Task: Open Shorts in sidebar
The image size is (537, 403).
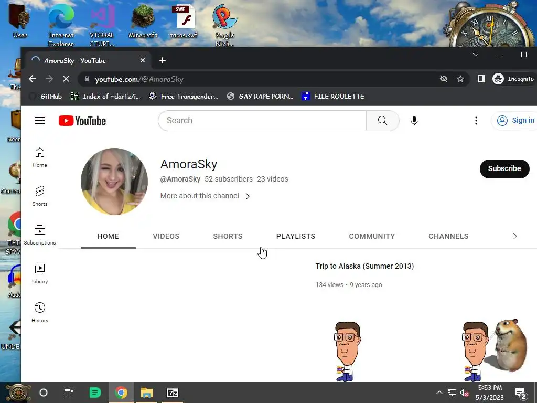Action: [40, 196]
